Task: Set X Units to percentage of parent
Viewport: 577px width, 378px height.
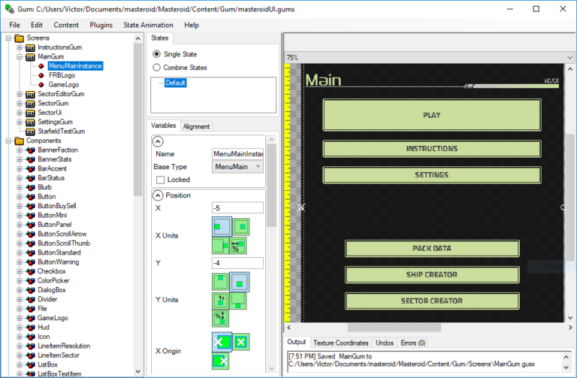Action: point(240,246)
